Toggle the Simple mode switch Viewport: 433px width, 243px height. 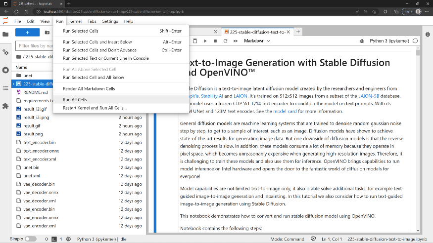tap(30, 239)
